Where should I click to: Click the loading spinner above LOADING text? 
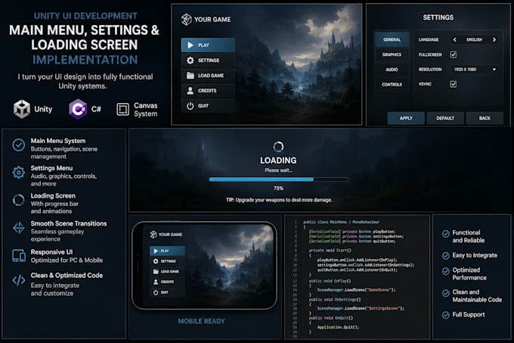click(x=278, y=147)
